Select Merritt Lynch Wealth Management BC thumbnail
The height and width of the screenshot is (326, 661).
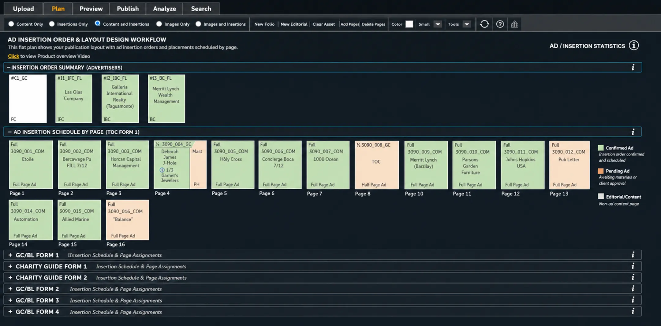coord(166,99)
